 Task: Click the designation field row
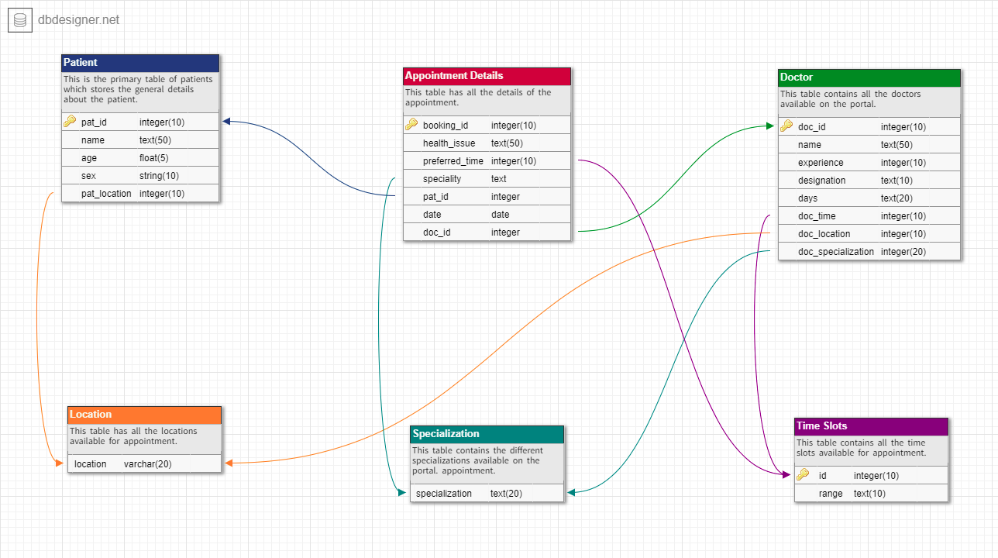[x=869, y=180]
